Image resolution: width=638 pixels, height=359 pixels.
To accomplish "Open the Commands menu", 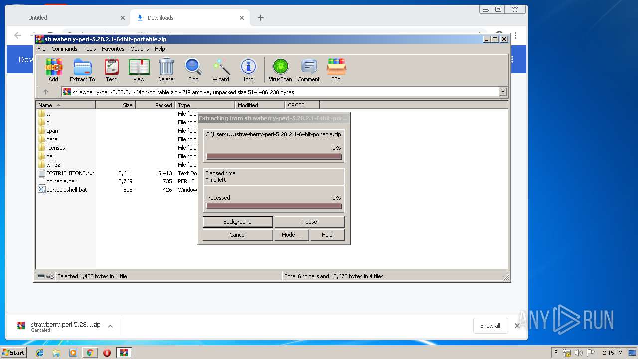I will pos(64,49).
